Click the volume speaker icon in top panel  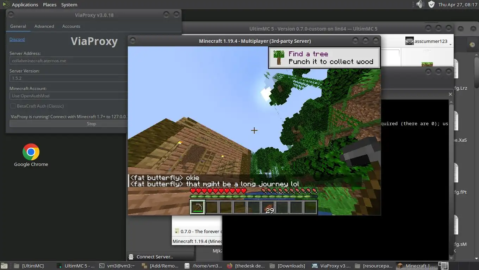click(419, 4)
